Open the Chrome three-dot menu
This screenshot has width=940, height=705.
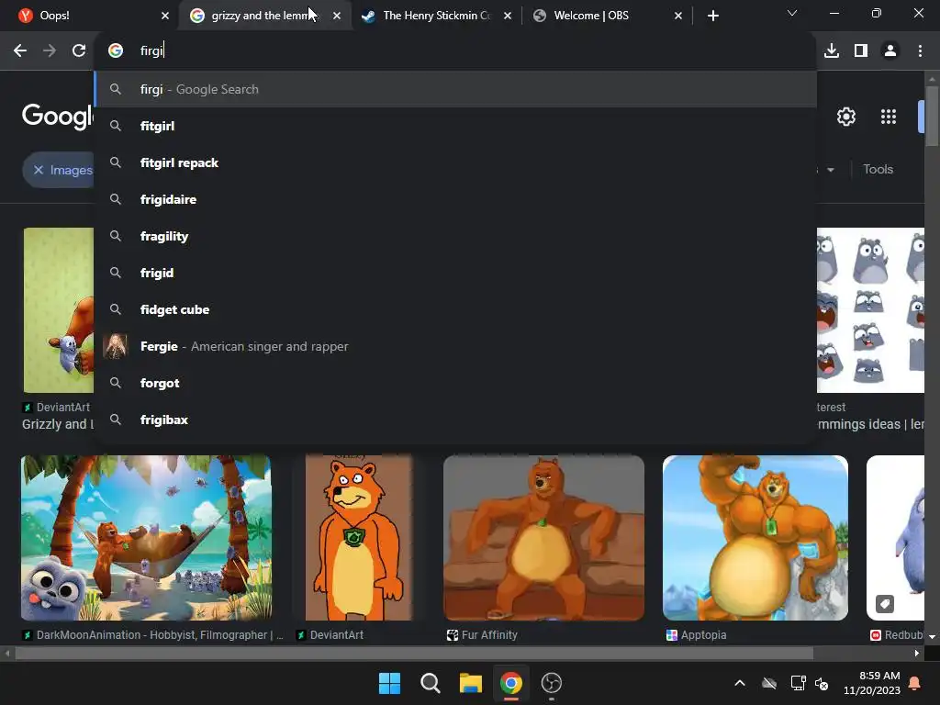pos(920,51)
